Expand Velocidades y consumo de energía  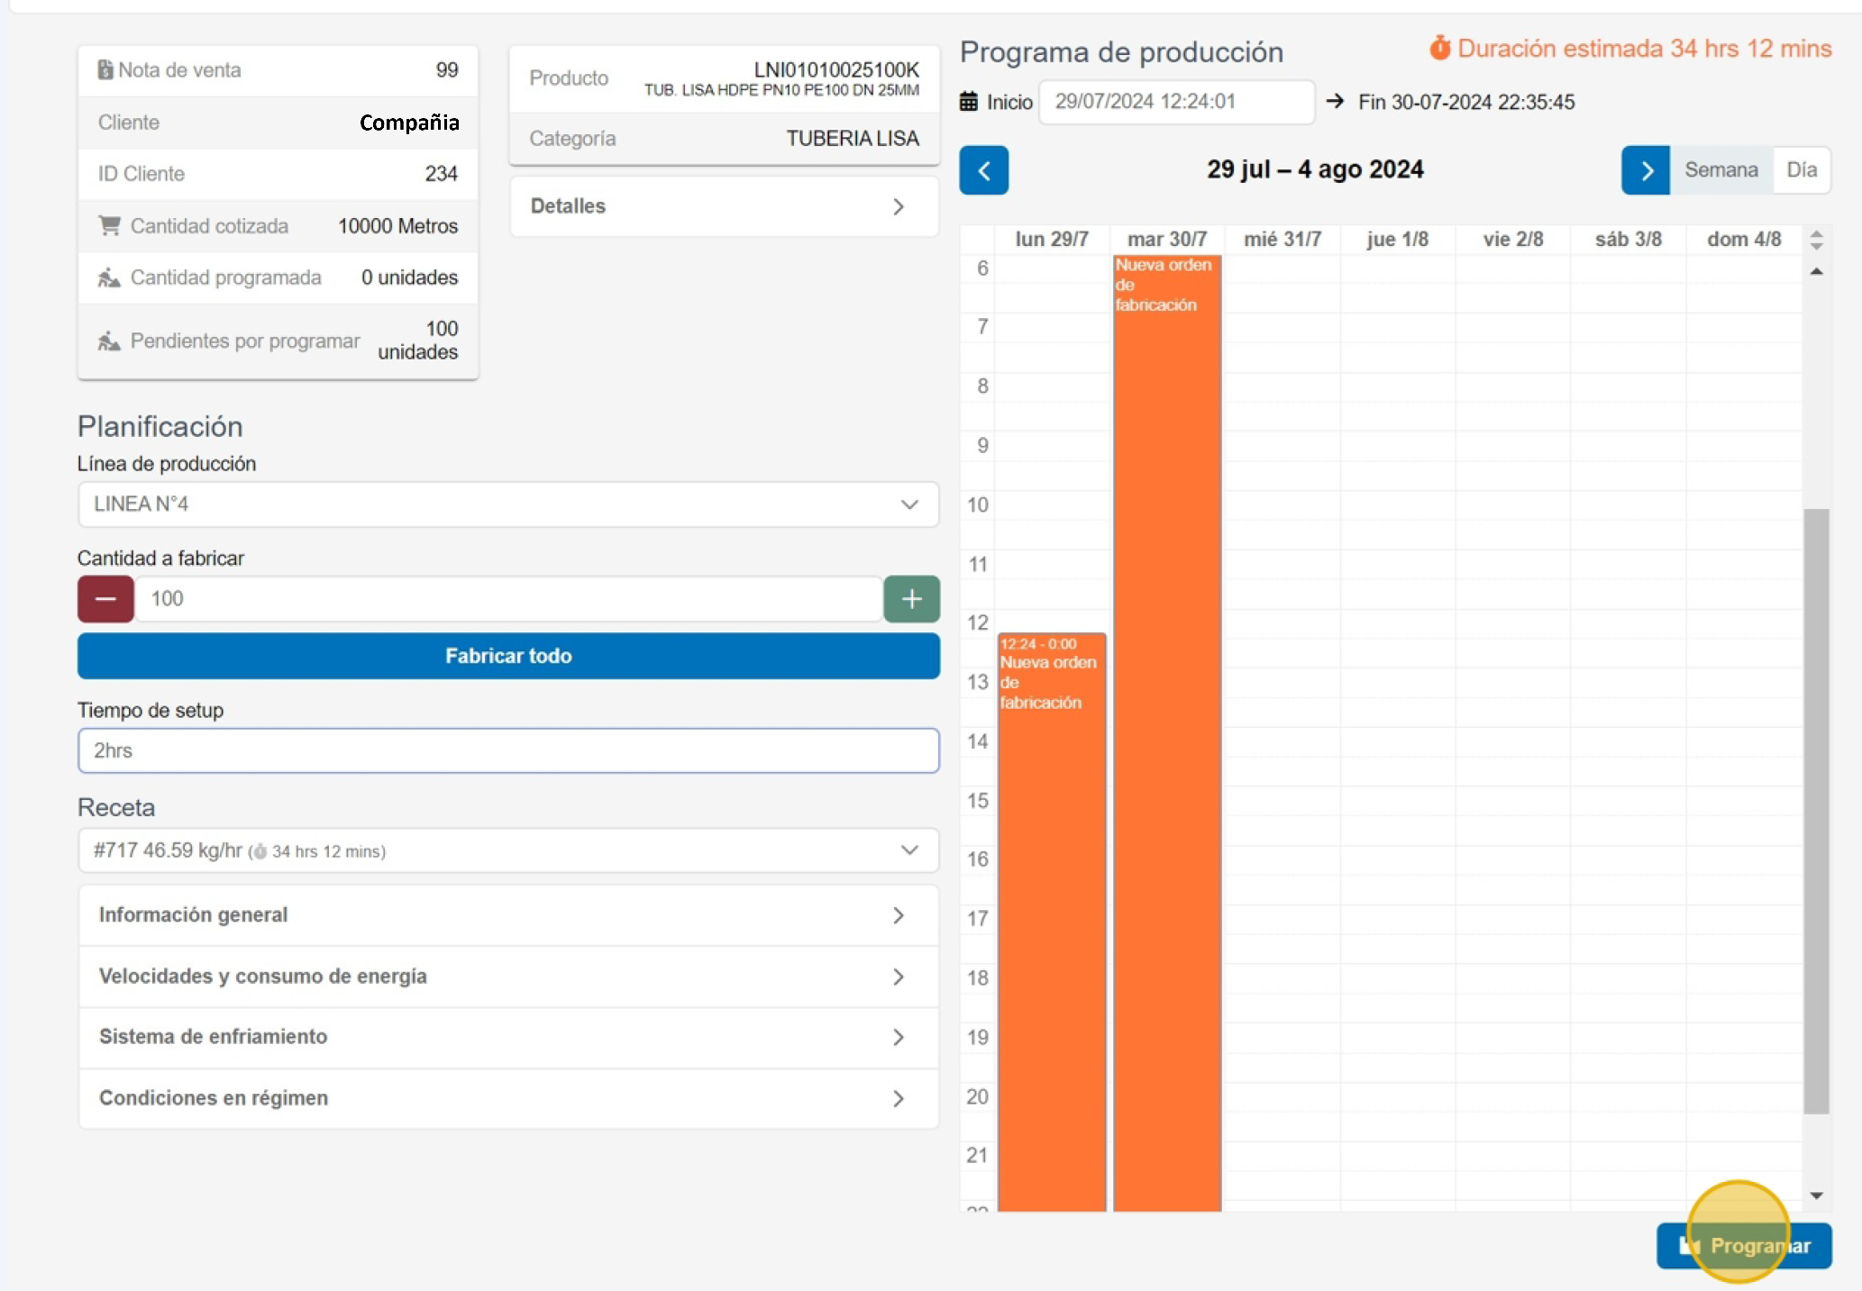pyautogui.click(x=508, y=977)
